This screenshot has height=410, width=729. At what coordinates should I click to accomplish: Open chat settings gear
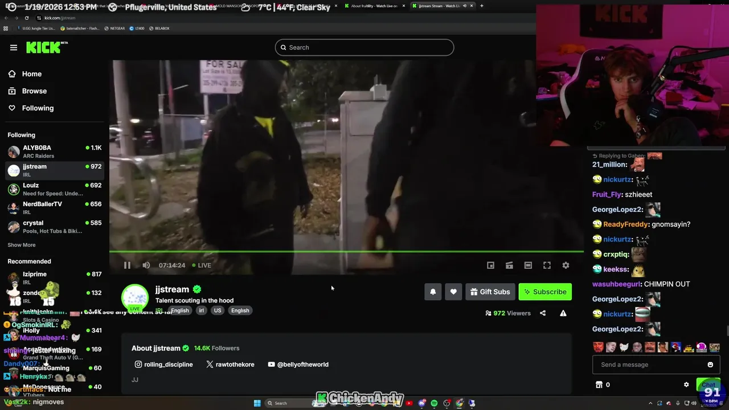686,384
